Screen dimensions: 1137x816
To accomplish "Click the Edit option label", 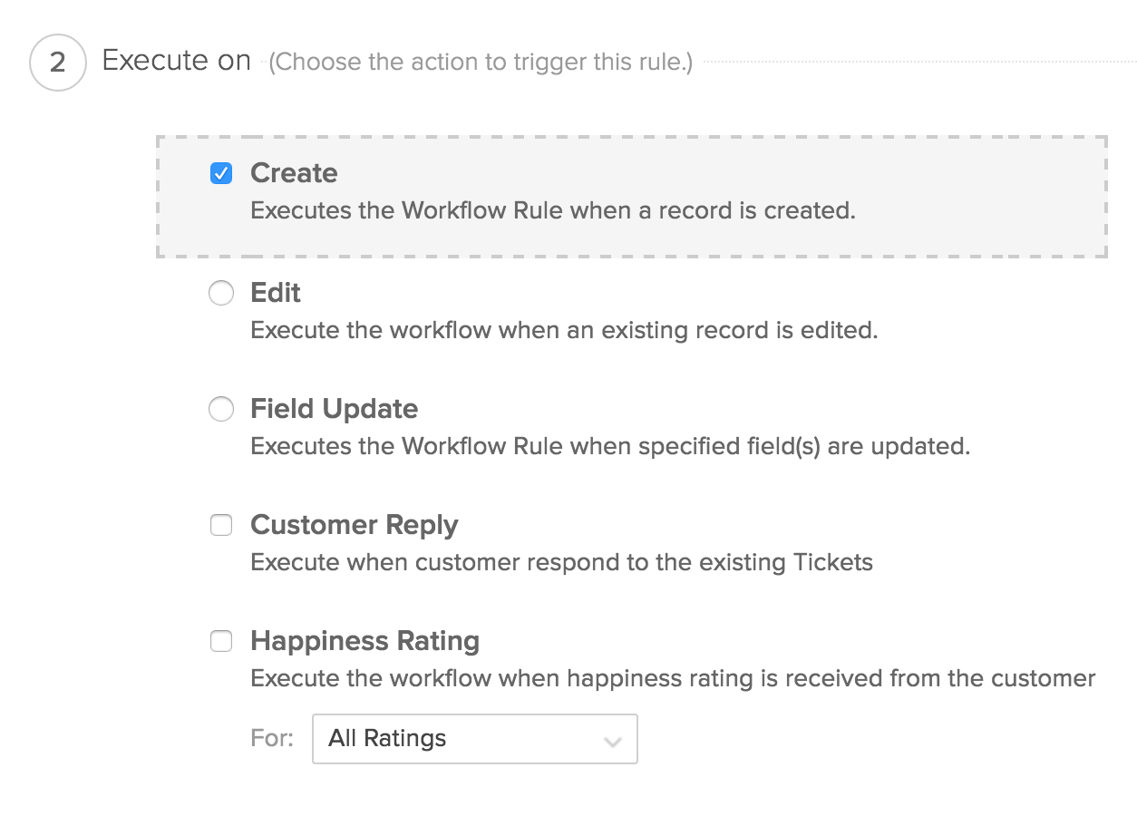I will tap(276, 293).
